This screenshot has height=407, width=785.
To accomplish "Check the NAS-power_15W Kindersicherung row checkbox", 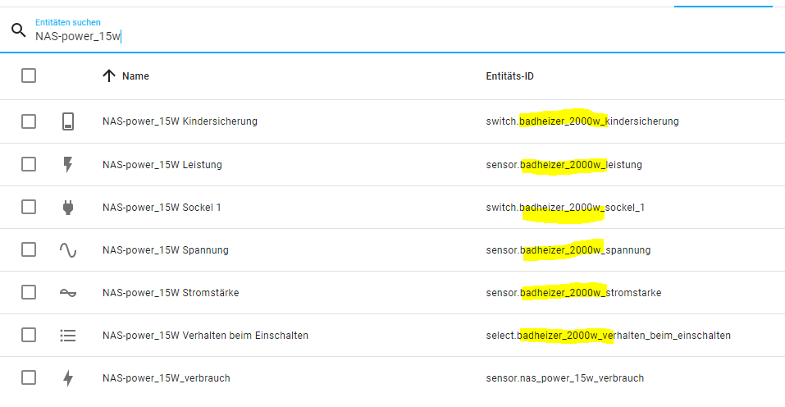I will (x=29, y=121).
